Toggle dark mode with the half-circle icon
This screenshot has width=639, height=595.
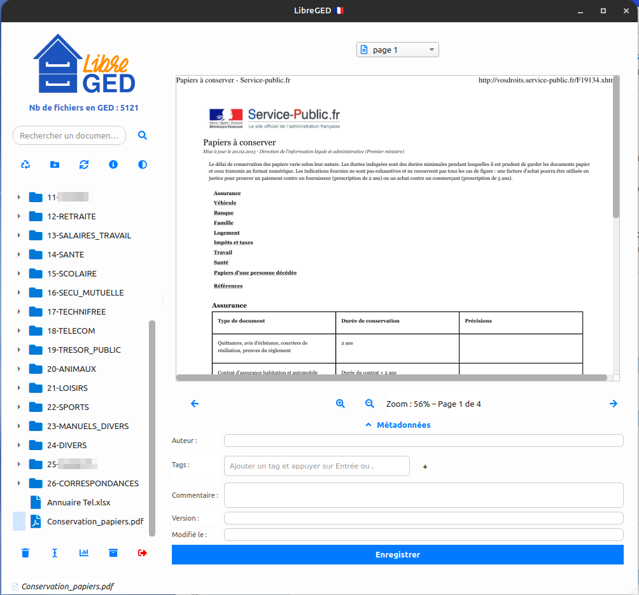143,165
